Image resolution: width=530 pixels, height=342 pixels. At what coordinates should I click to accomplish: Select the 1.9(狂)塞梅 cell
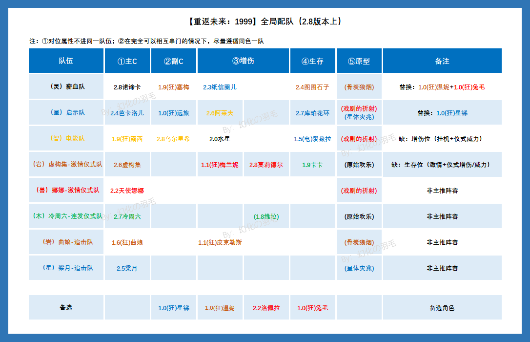(173, 87)
